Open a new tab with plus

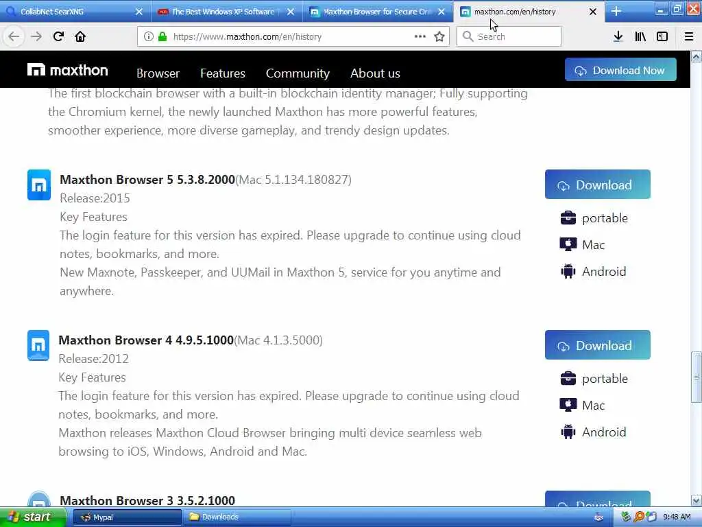[616, 11]
